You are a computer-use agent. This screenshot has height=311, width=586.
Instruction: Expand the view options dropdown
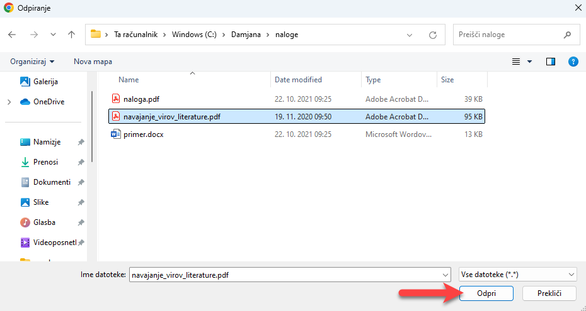point(529,62)
